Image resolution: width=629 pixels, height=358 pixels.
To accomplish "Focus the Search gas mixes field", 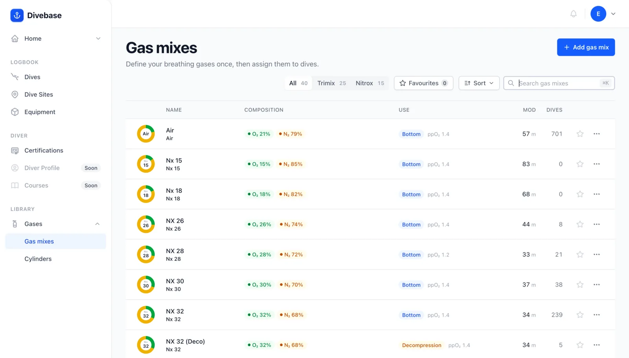I will click(559, 83).
